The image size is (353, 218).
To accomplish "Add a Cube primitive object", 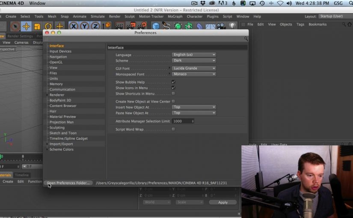I will (156, 27).
